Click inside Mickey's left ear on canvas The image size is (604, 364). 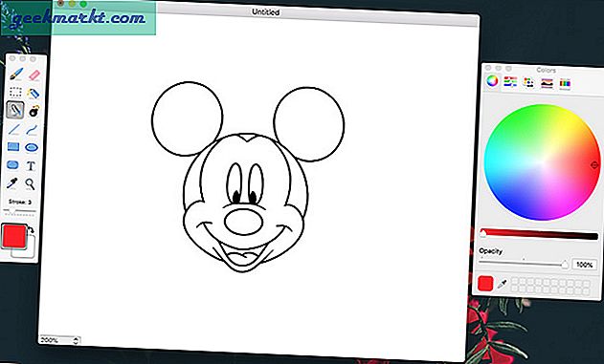[x=188, y=118]
